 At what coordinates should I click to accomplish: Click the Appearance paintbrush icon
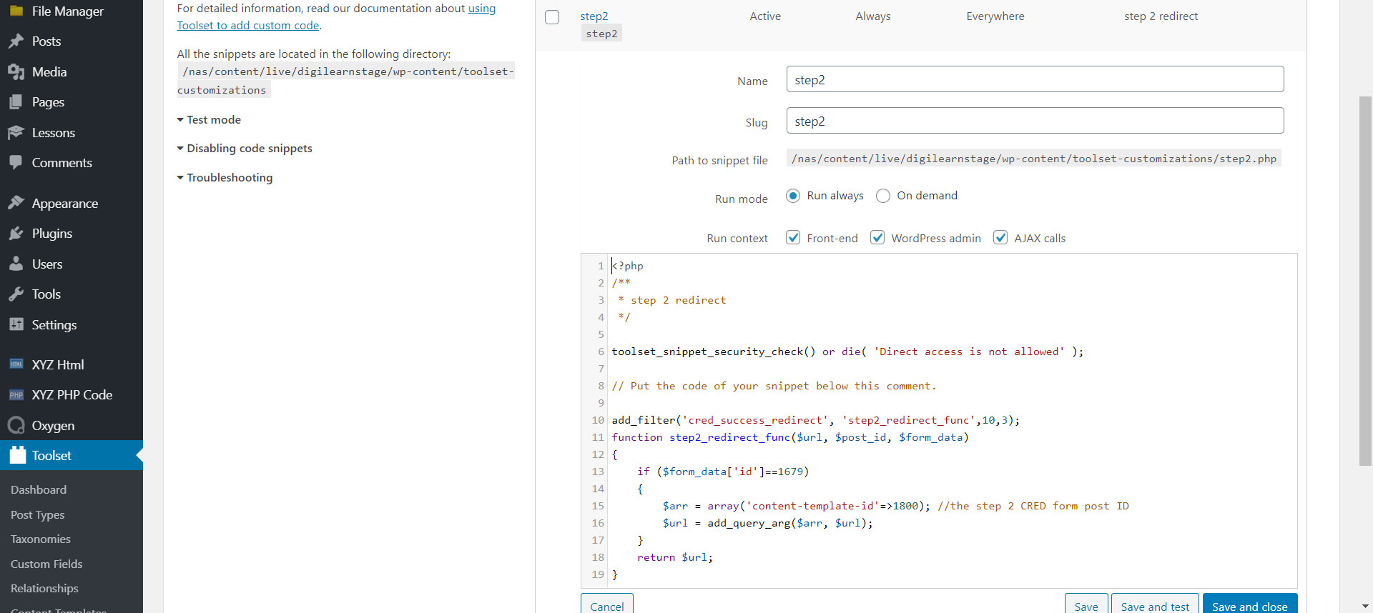coord(16,204)
